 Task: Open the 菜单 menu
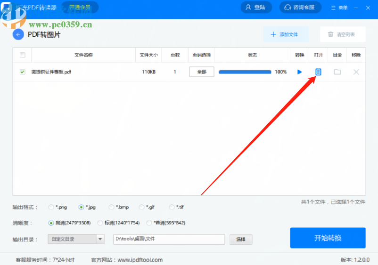coord(339,8)
